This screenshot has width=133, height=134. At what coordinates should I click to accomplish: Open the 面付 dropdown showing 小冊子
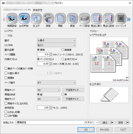click(57, 40)
